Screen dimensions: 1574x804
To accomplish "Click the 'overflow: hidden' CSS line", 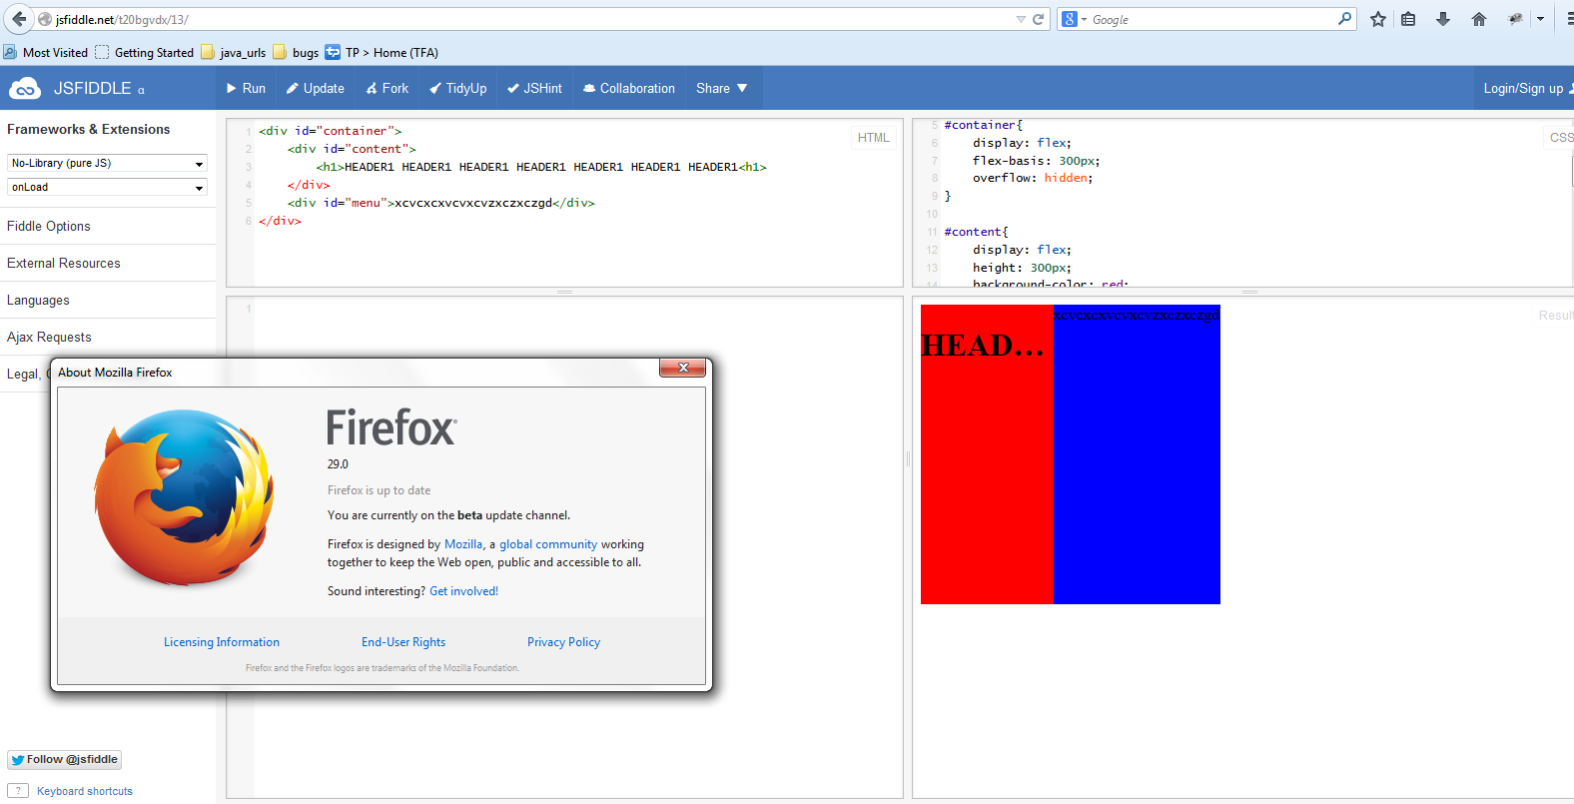I will pyautogui.click(x=1033, y=178).
